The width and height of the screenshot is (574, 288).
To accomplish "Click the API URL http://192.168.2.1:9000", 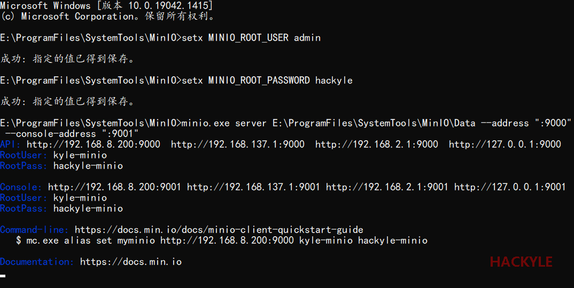I will pyautogui.click(x=377, y=145).
